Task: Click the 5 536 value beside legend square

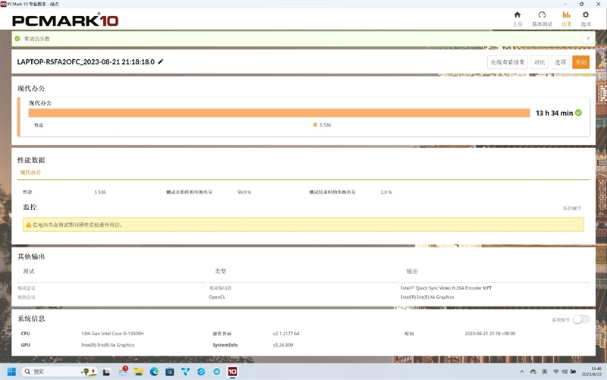Action: (x=326, y=124)
